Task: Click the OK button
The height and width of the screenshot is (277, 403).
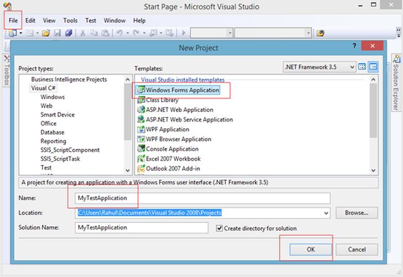Action: (x=311, y=249)
